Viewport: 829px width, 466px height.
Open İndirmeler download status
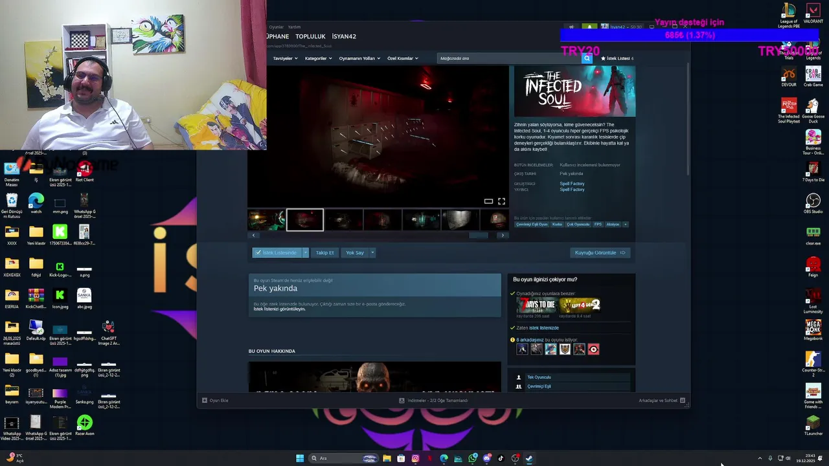(x=433, y=400)
